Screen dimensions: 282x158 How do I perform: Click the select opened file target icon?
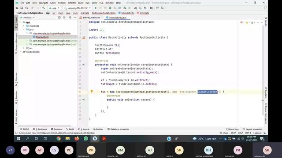click(x=59, y=18)
